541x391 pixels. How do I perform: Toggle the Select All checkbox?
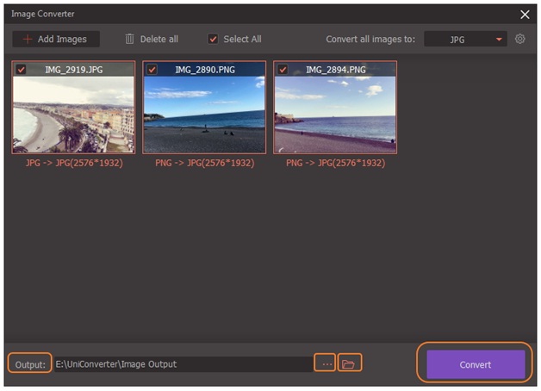[214, 40]
